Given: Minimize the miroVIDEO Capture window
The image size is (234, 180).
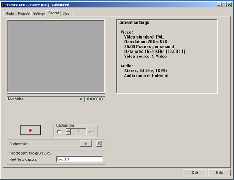Looking at the screenshot, I should pyautogui.click(x=219, y=5).
